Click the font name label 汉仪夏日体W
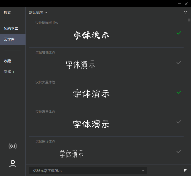Image resolution: width=191 pixels, height=176 pixels. pyautogui.click(x=45, y=112)
